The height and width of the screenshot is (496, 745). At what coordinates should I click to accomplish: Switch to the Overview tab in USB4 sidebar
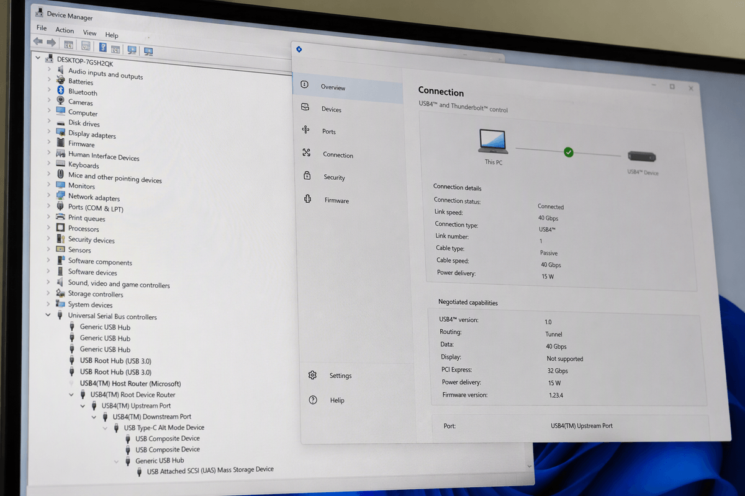348,87
